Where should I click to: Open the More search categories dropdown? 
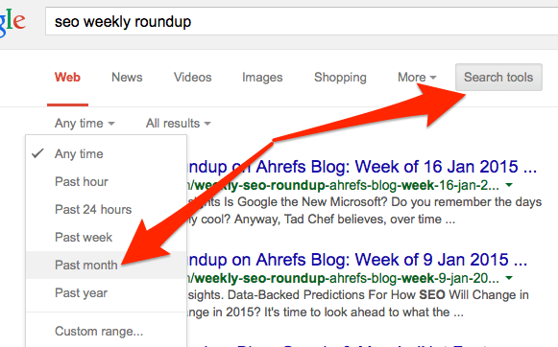417,77
